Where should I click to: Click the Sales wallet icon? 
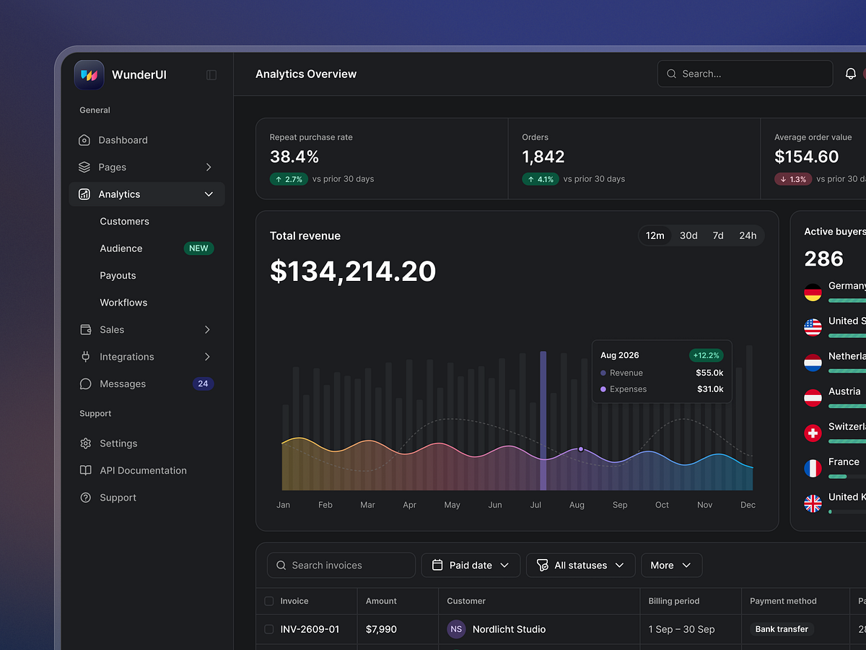[86, 329]
